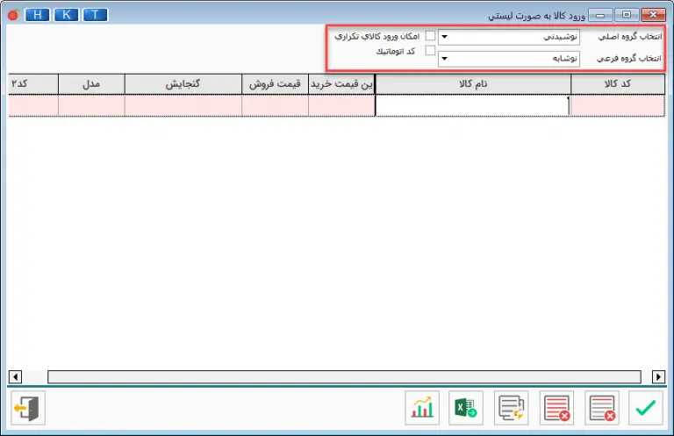The image size is (674, 436).
Task: Select the 'کد کالا' column header
Action: pos(617,83)
